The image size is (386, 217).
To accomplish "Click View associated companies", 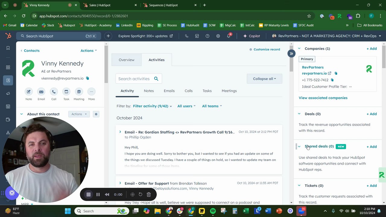I will point(323,98).
